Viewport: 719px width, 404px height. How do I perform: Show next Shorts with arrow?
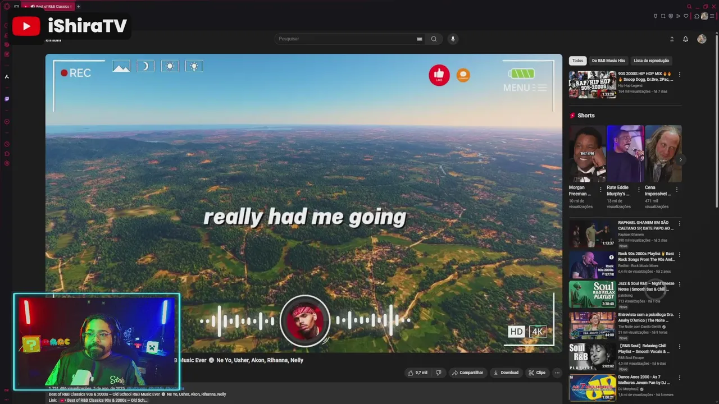pyautogui.click(x=680, y=160)
